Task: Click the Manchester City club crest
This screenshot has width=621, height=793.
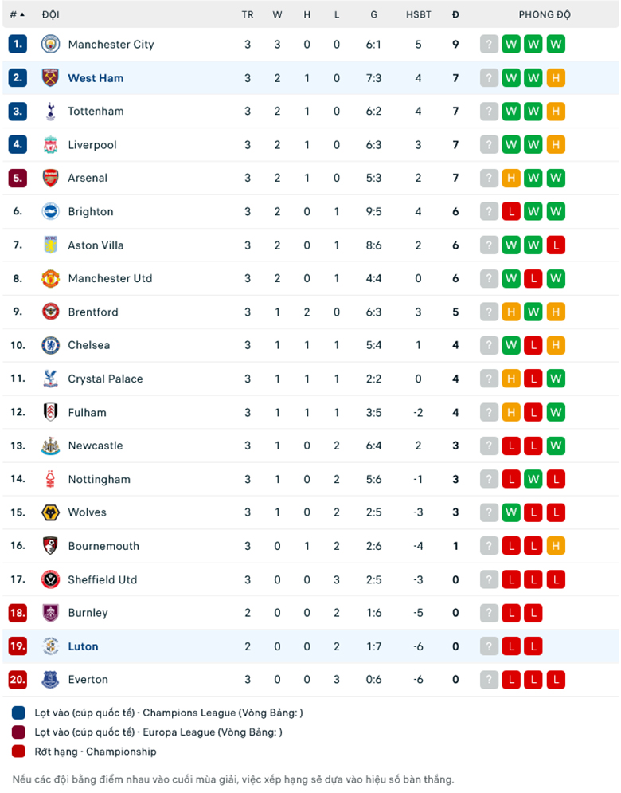Action: 50,45
